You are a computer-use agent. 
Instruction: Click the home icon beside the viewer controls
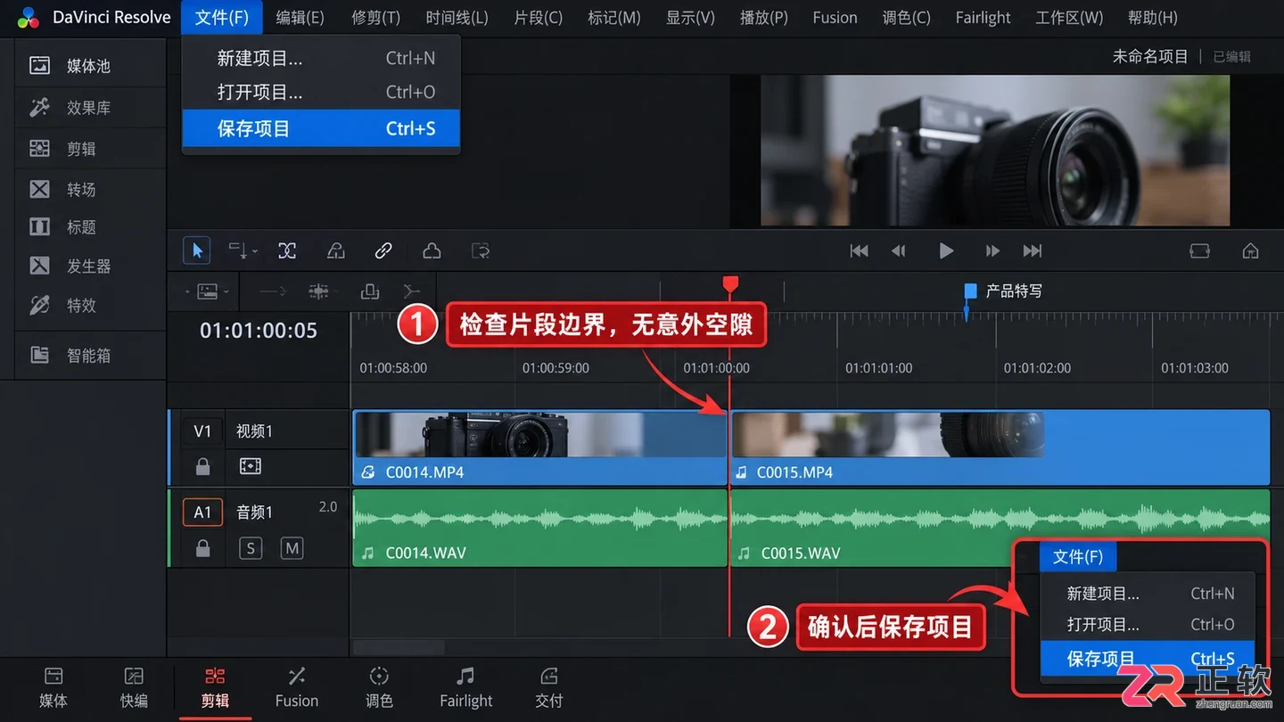[x=1251, y=251]
